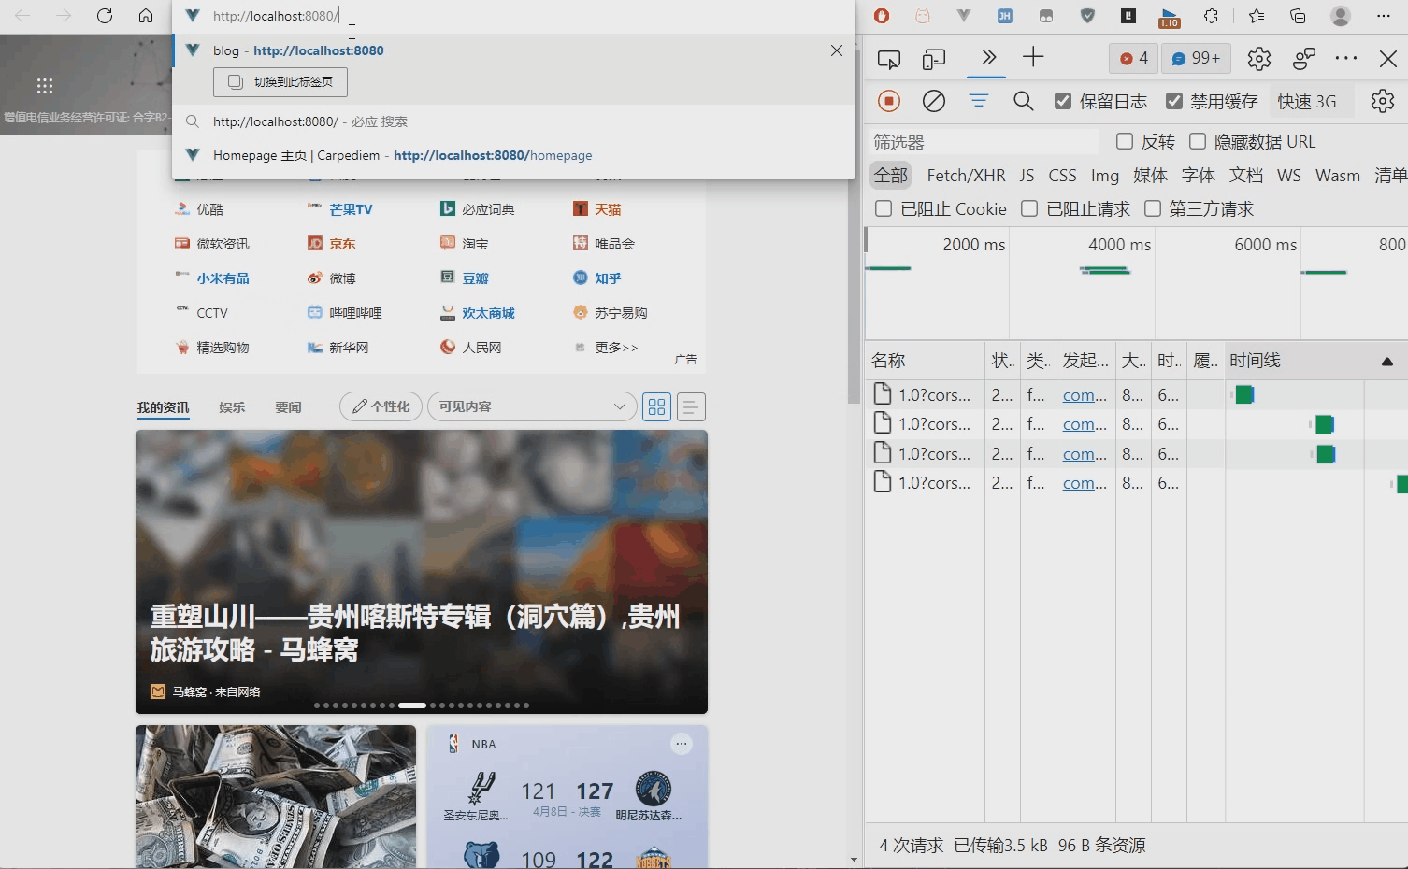Open the apps grid launcher icon
This screenshot has height=869, width=1408.
(x=44, y=86)
